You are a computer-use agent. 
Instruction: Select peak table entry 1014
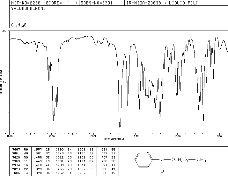coord(86,165)
